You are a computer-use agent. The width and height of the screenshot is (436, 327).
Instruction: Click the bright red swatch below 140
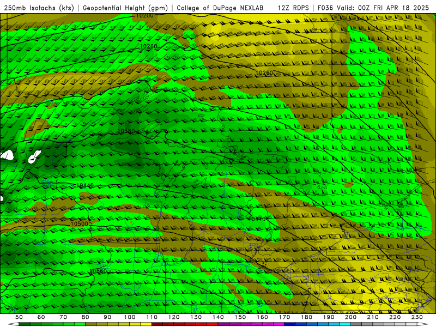tap(213, 324)
